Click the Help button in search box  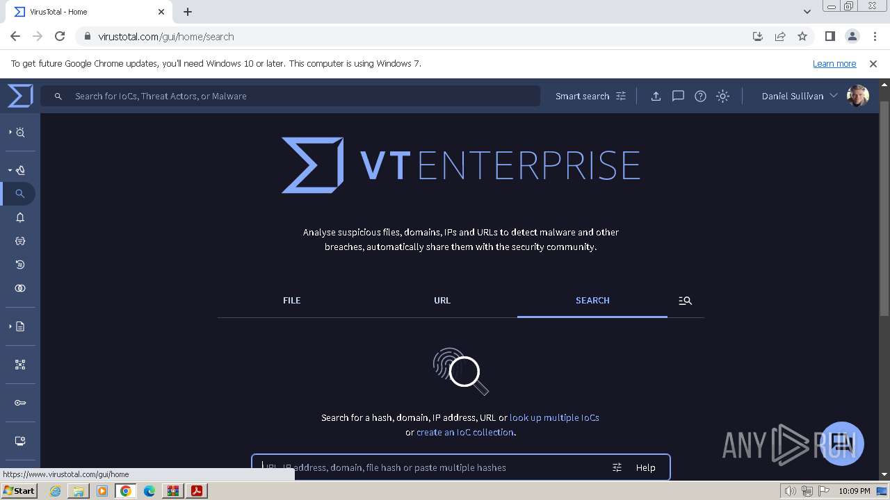point(645,467)
